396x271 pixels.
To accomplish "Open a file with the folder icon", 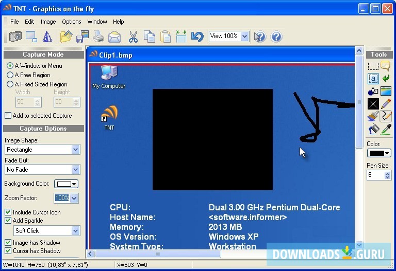I will (x=66, y=37).
